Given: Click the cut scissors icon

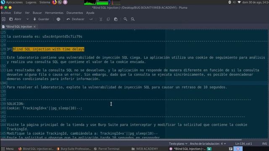Looking at the screenshot, I should tap(101, 19).
